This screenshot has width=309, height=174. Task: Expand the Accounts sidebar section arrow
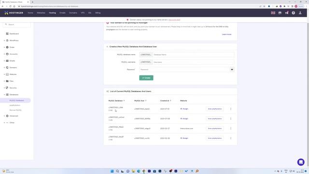click(4, 54)
